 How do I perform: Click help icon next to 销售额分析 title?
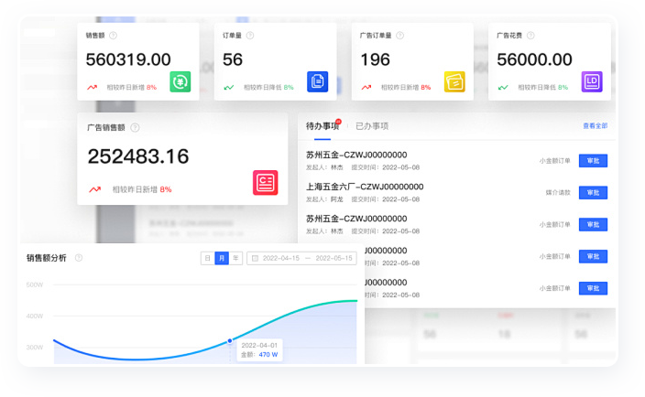pos(79,258)
